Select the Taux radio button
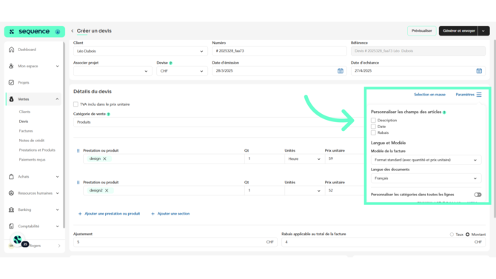Viewport: 496px width, 279px height. coord(452,235)
